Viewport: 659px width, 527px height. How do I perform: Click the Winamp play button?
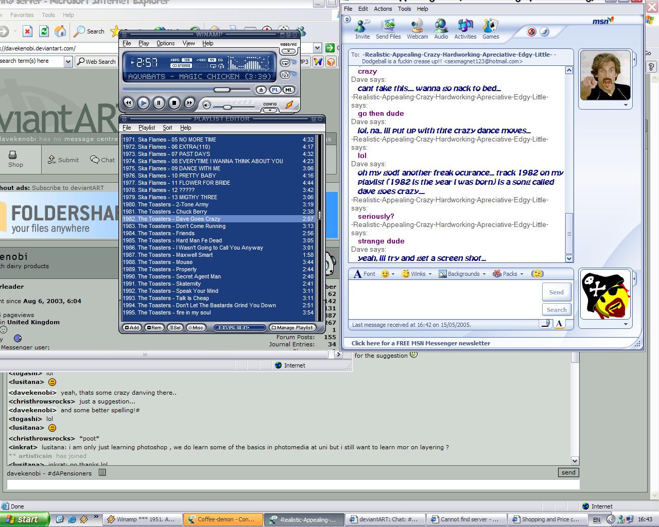144,103
